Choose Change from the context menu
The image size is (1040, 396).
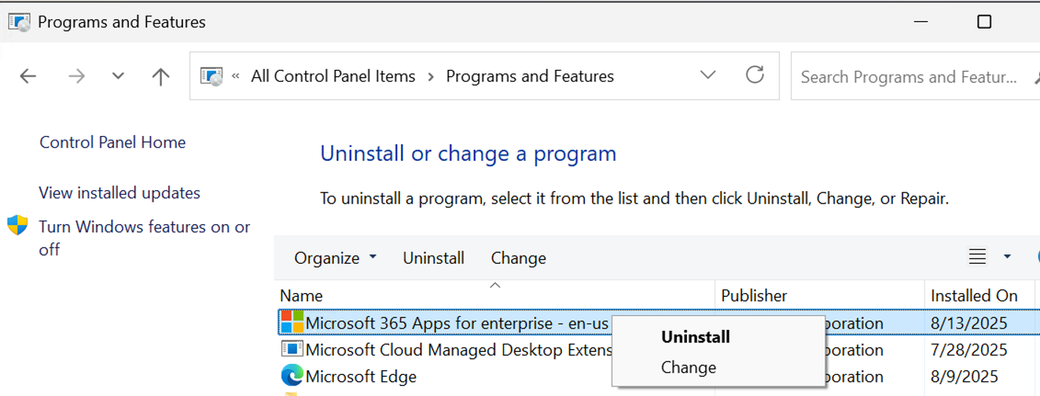688,367
